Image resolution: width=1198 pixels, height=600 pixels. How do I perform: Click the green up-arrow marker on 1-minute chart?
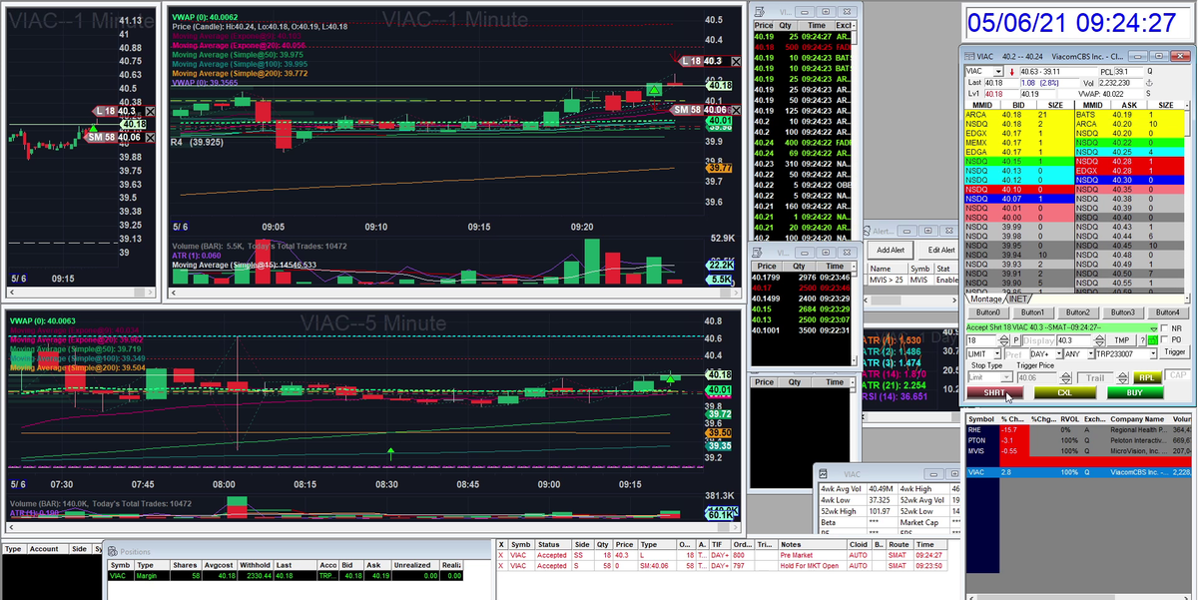point(654,90)
